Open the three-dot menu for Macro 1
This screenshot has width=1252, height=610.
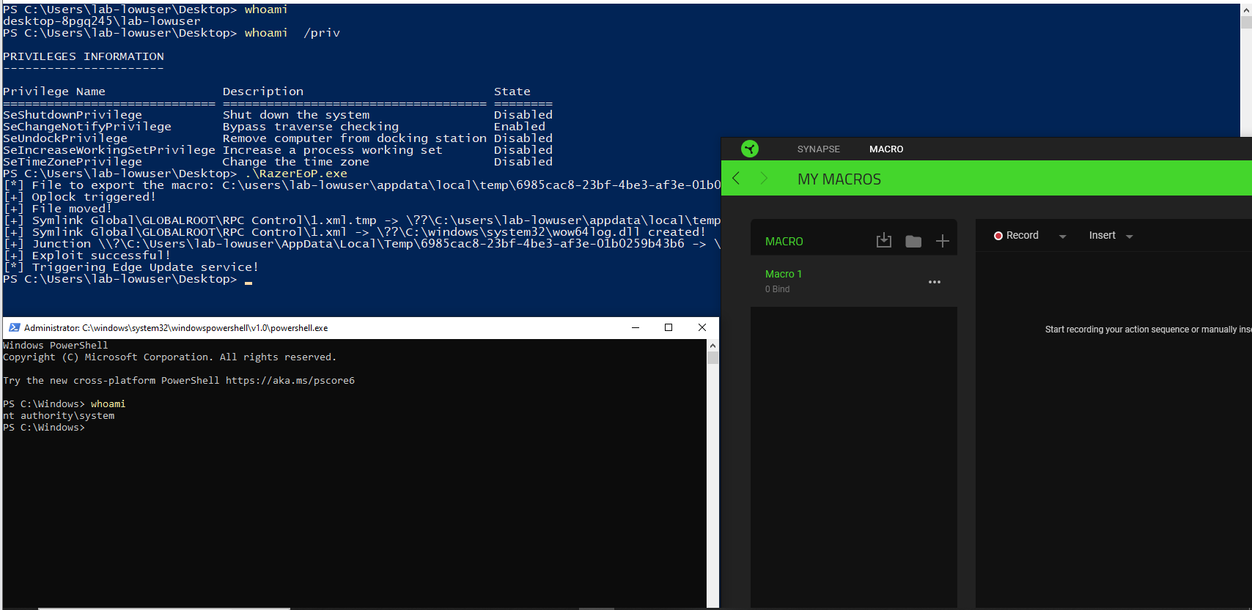point(935,282)
